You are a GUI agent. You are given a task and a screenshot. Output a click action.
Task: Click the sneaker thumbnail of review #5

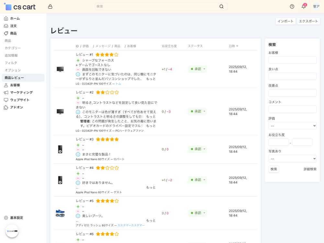click(60, 213)
